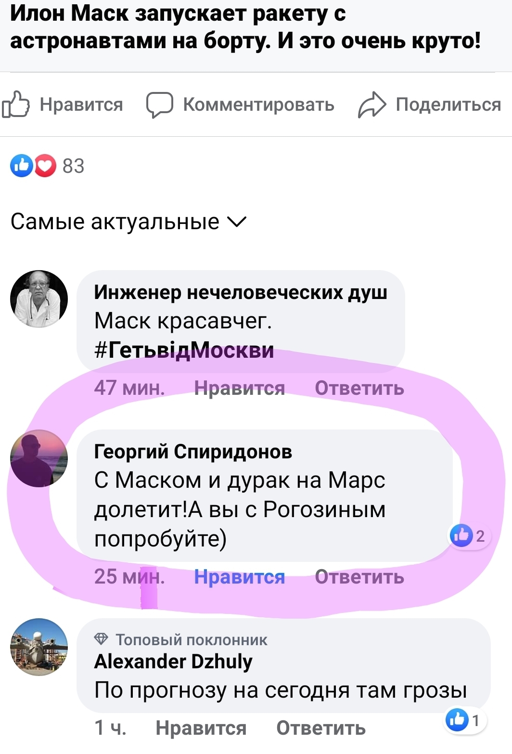Open the #ГетьвідМоскви hashtag
The image size is (512, 754).
(184, 350)
